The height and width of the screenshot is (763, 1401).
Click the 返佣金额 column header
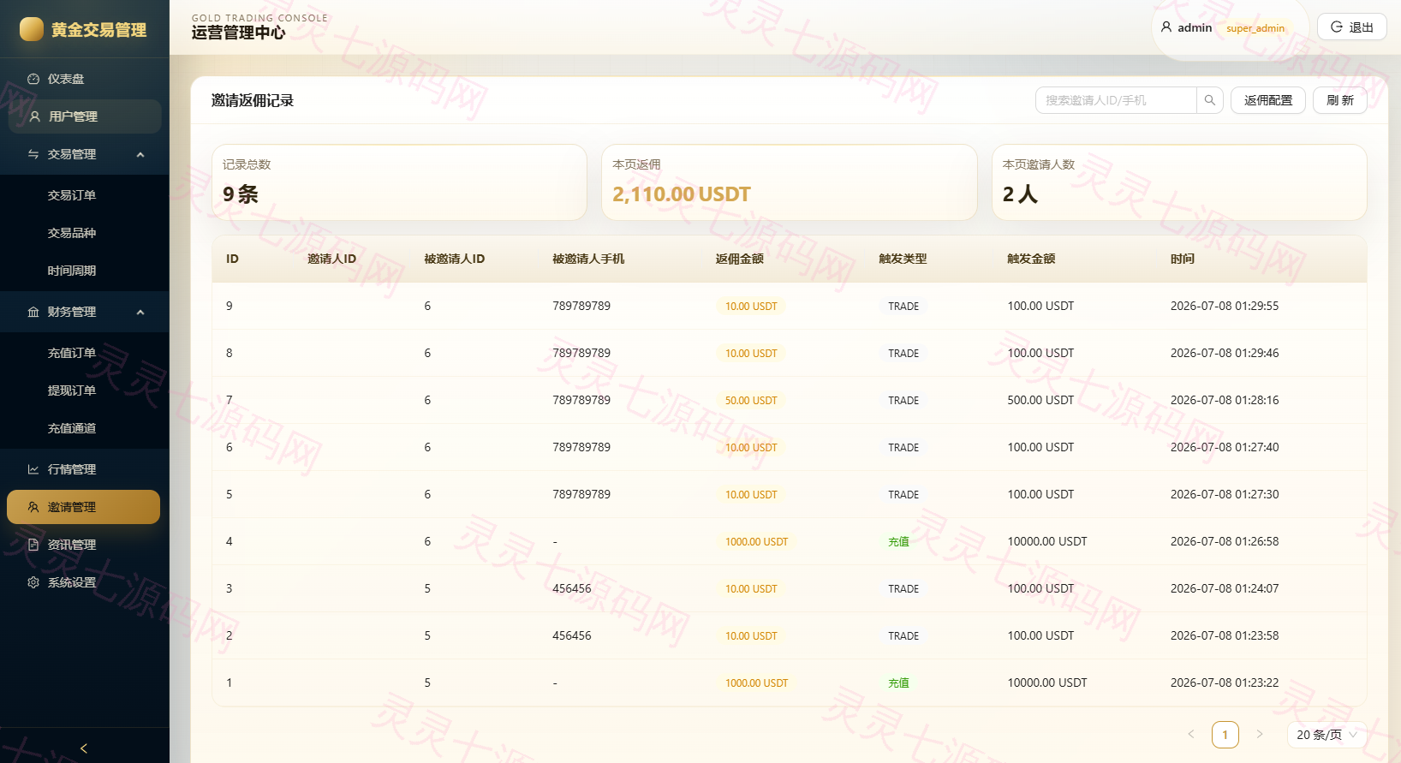(x=740, y=259)
